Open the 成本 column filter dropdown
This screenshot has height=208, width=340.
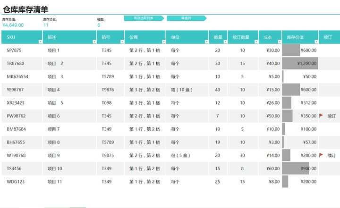[x=280, y=42]
